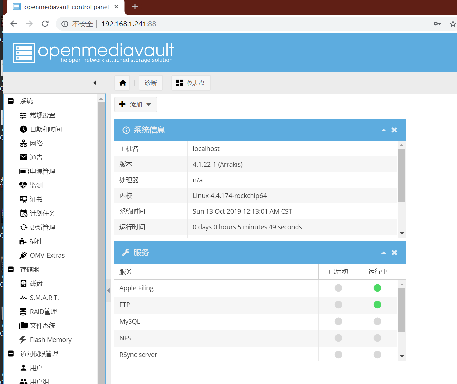Sort by Enabled (已启动) column header
This screenshot has width=457, height=384.
(x=338, y=271)
